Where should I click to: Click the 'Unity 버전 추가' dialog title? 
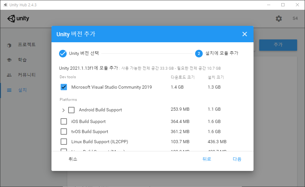(x=76, y=34)
